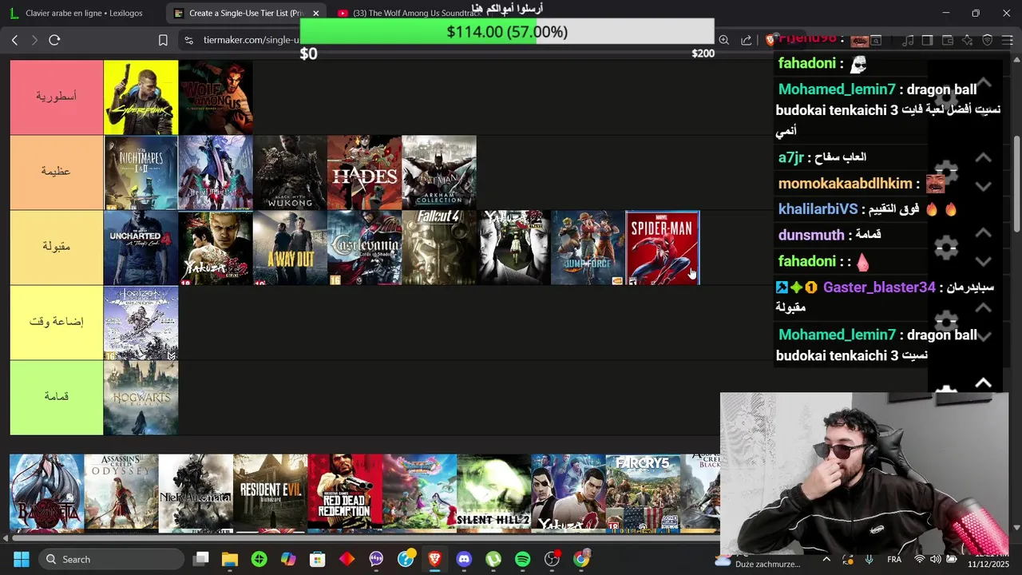Click the zoom magnifier icon in address bar
This screenshot has height=575, width=1022.
click(723, 40)
